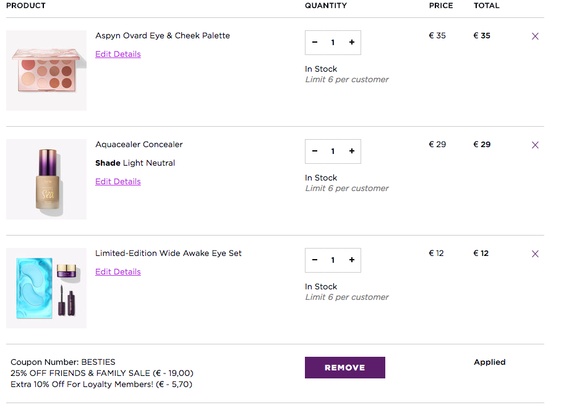Image resolution: width=577 pixels, height=405 pixels.
Task: Remove Aspyn Ovard Palette from cart
Action: click(535, 36)
